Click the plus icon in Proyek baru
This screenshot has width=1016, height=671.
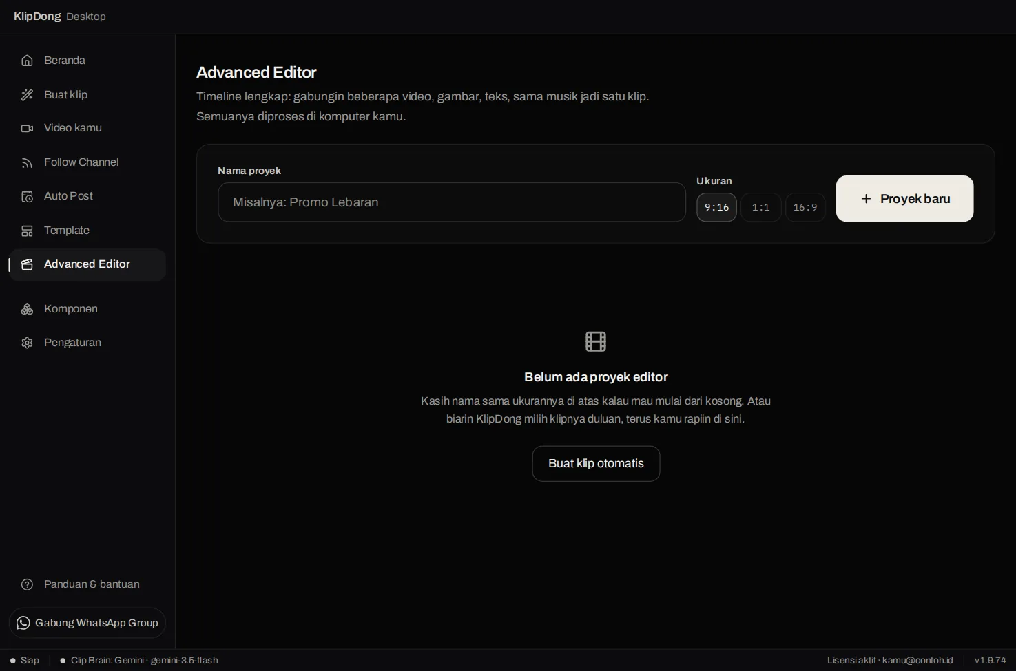[x=866, y=199]
